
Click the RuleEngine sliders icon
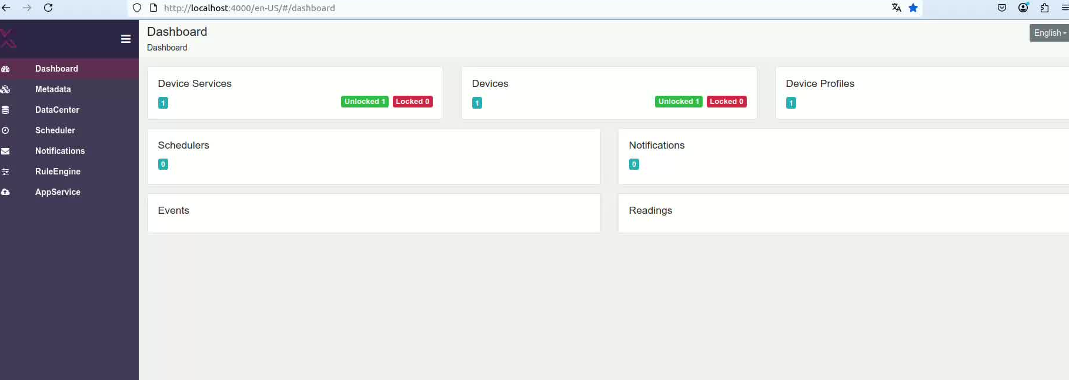(5, 171)
